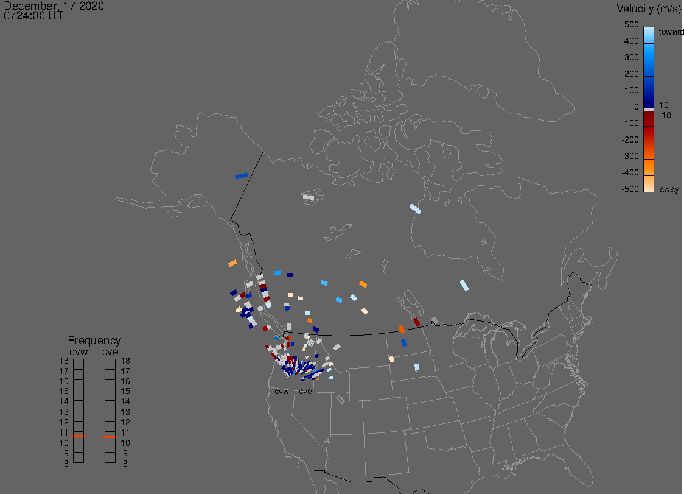The height and width of the screenshot is (494, 684).
Task: Click the '0724:00 UT' timestamp
Action: [x=33, y=16]
